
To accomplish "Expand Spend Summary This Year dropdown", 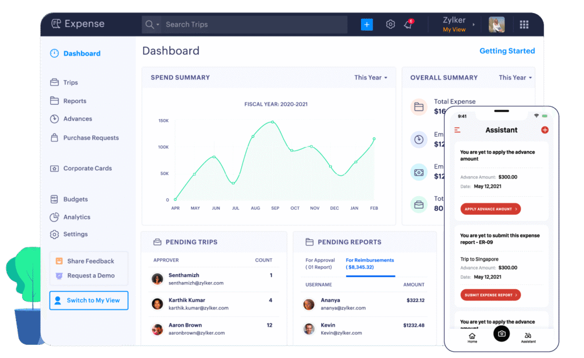I will 371,78.
